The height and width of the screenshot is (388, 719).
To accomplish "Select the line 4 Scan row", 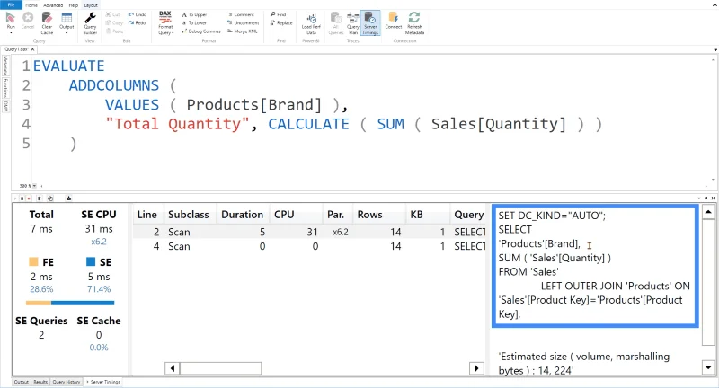I will click(x=309, y=246).
